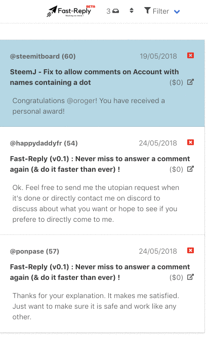Open the inbox tray icon showing 3
Image resolution: width=208 pixels, height=340 pixels.
(116, 11)
